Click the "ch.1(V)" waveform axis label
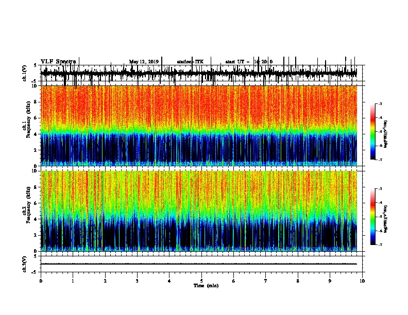Screen dimensions: 408x315 click(25, 73)
